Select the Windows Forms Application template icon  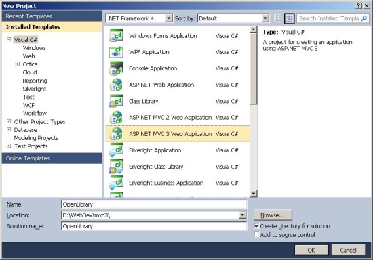[116, 36]
